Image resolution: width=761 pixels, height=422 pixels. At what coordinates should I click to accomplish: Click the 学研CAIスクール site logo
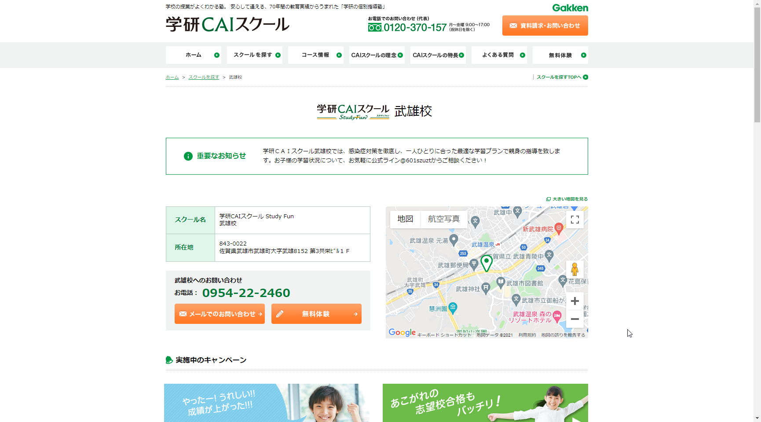(x=227, y=24)
